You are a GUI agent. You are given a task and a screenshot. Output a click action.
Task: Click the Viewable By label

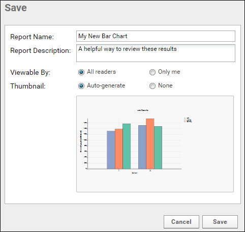30,72
